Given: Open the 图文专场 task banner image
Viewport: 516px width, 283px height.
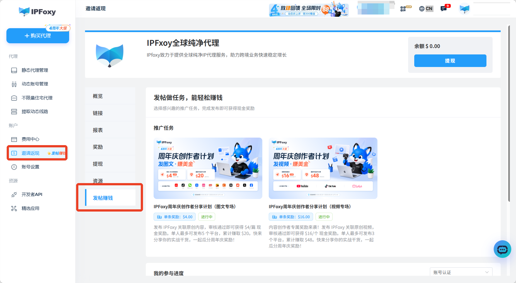Looking at the screenshot, I should click(x=208, y=168).
